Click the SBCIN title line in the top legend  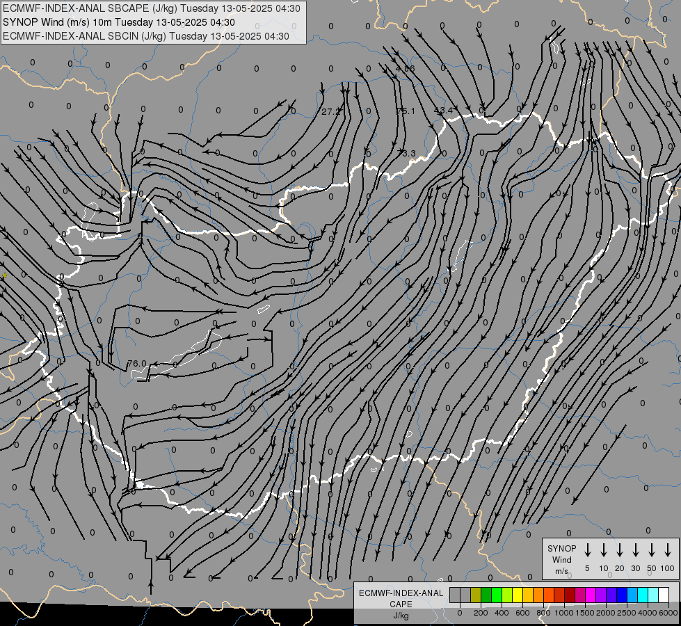click(146, 36)
